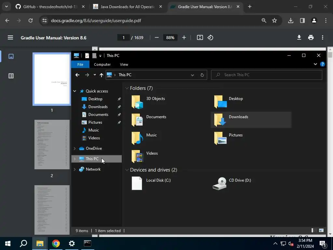Open Command Prompt from the taskbar
This screenshot has width=333, height=250.
click(x=87, y=243)
